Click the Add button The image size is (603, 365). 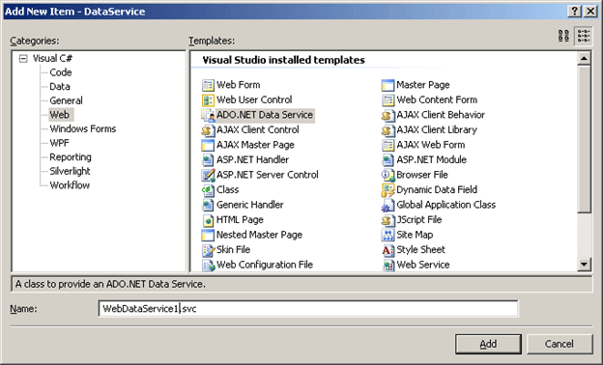click(488, 344)
